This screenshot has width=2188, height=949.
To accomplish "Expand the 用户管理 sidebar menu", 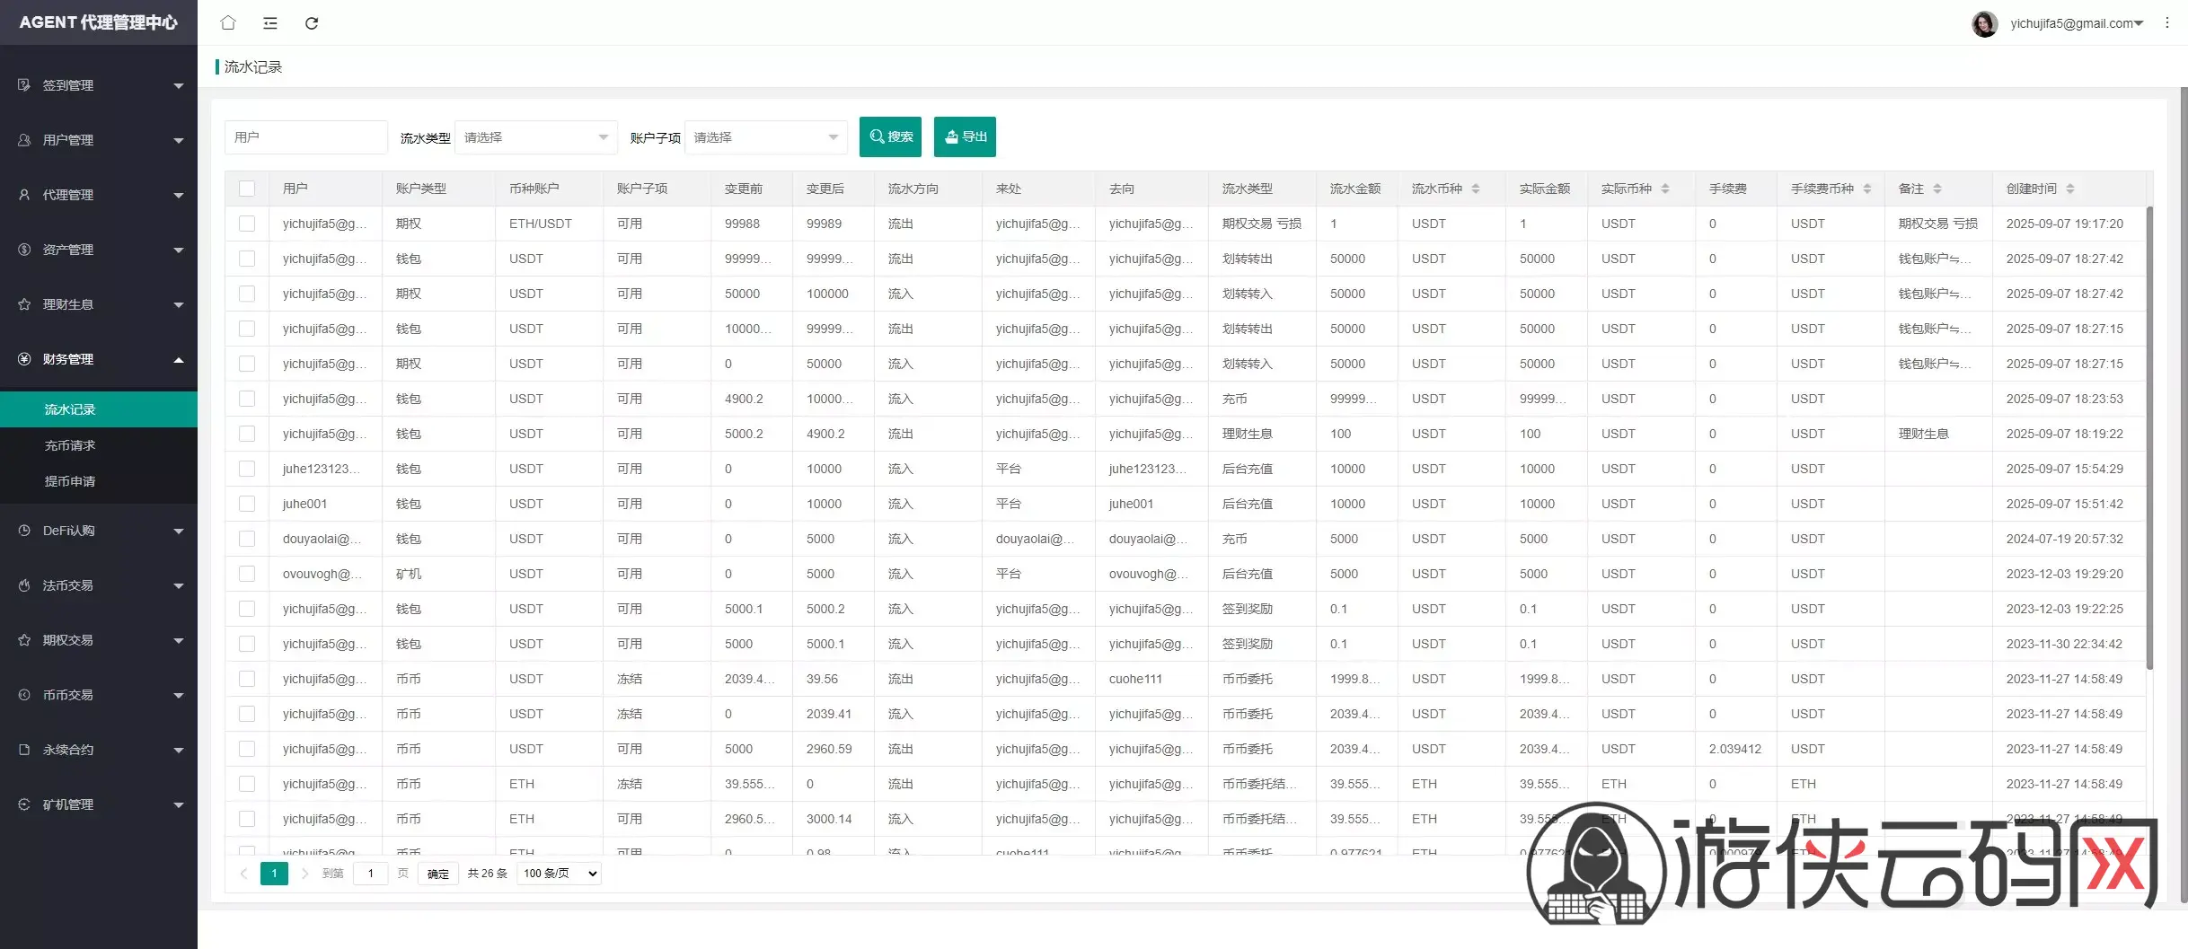I will [99, 140].
